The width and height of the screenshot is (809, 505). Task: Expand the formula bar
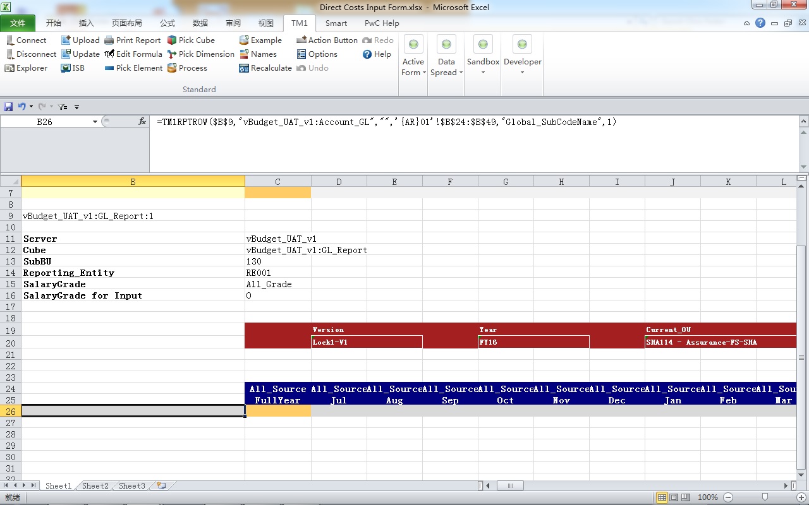(x=803, y=122)
